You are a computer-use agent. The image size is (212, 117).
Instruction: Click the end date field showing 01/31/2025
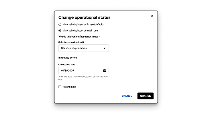[x=84, y=70]
